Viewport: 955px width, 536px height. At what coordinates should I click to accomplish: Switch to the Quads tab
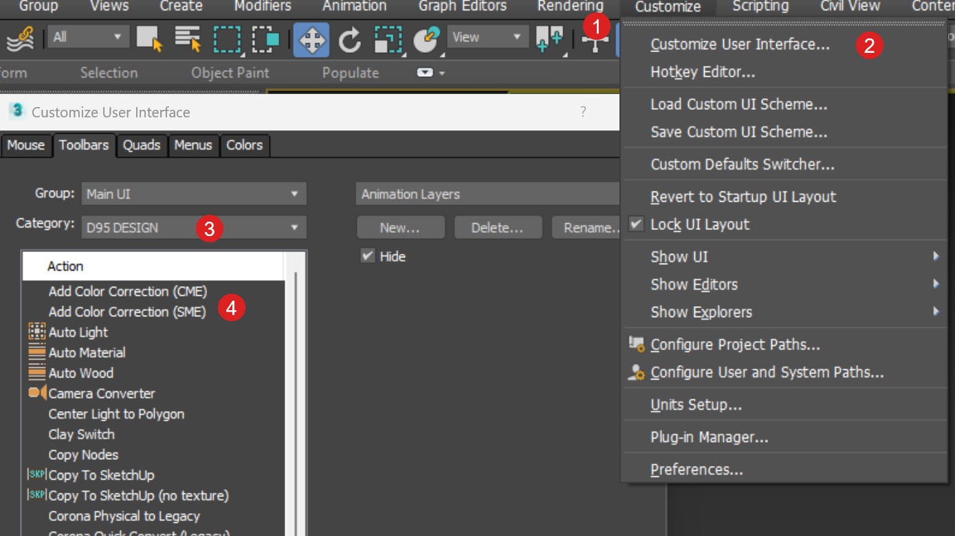coord(142,145)
